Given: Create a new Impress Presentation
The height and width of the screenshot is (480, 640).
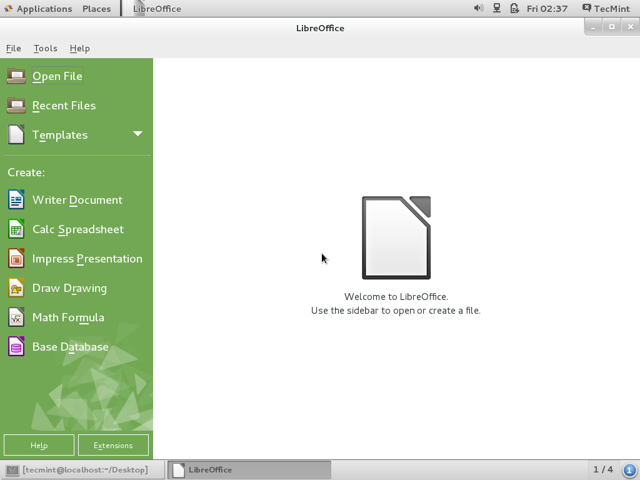Looking at the screenshot, I should tap(87, 258).
